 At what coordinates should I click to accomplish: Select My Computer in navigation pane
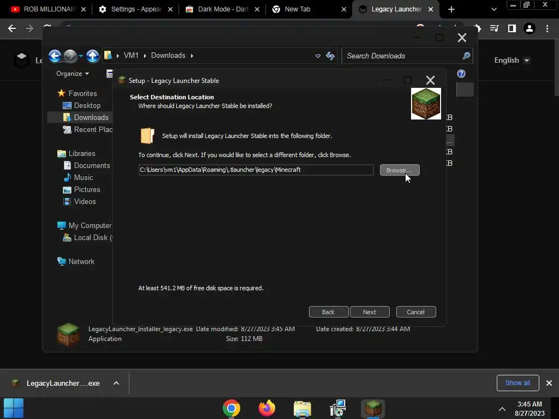pos(85,225)
